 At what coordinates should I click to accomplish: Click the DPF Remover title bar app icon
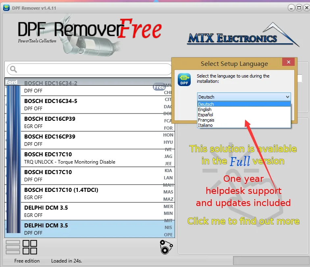[x=6, y=8]
